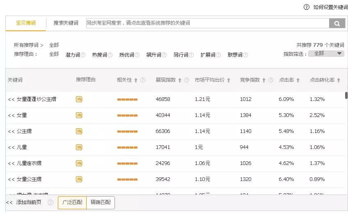This screenshot has height=213, width=348.
Task: Filter by 扩展词
Action: (208, 55)
